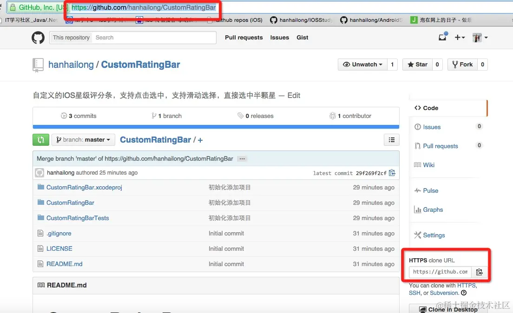This screenshot has height=313, width=513.
Task: Expand the commit message ellipsis button
Action: pyautogui.click(x=242, y=159)
